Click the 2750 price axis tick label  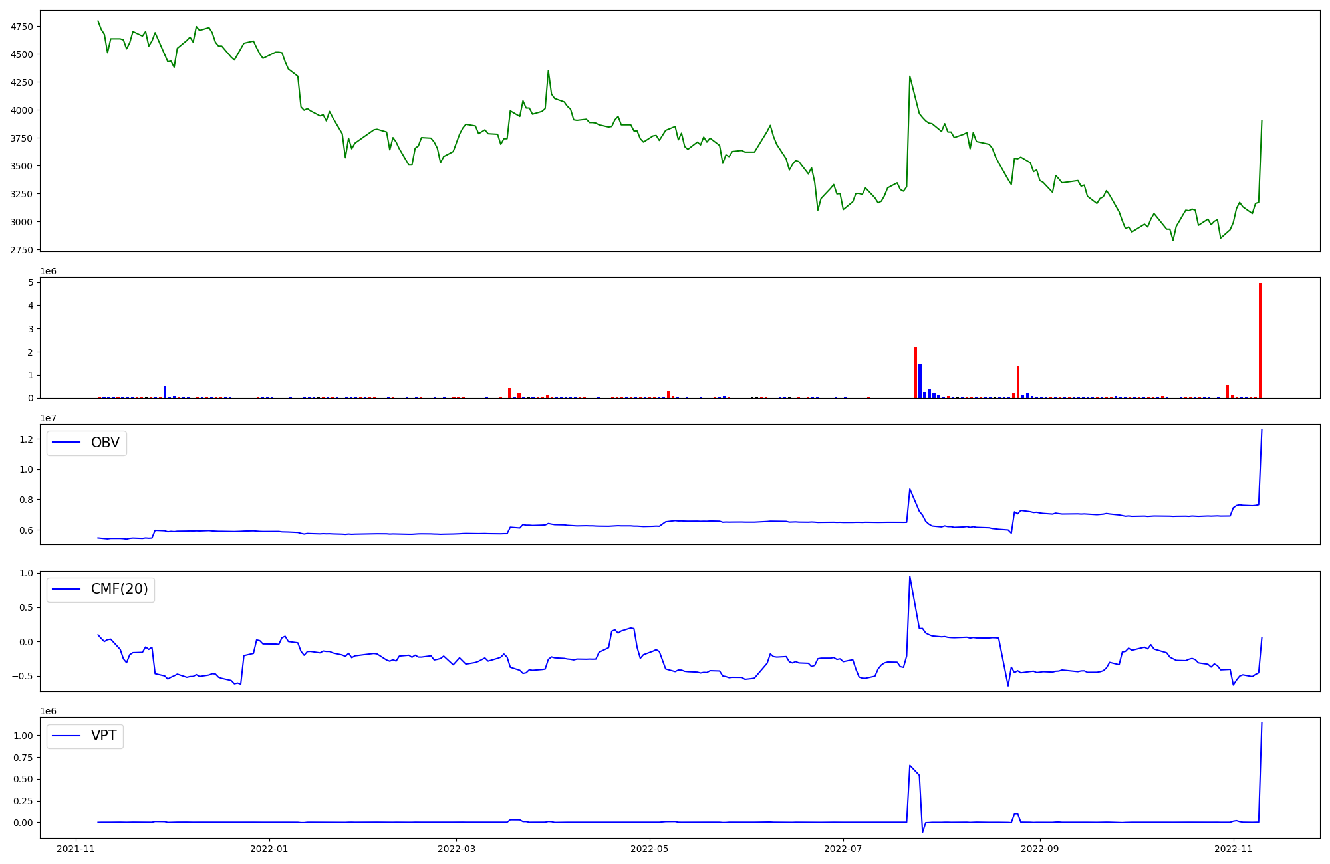[x=22, y=250]
